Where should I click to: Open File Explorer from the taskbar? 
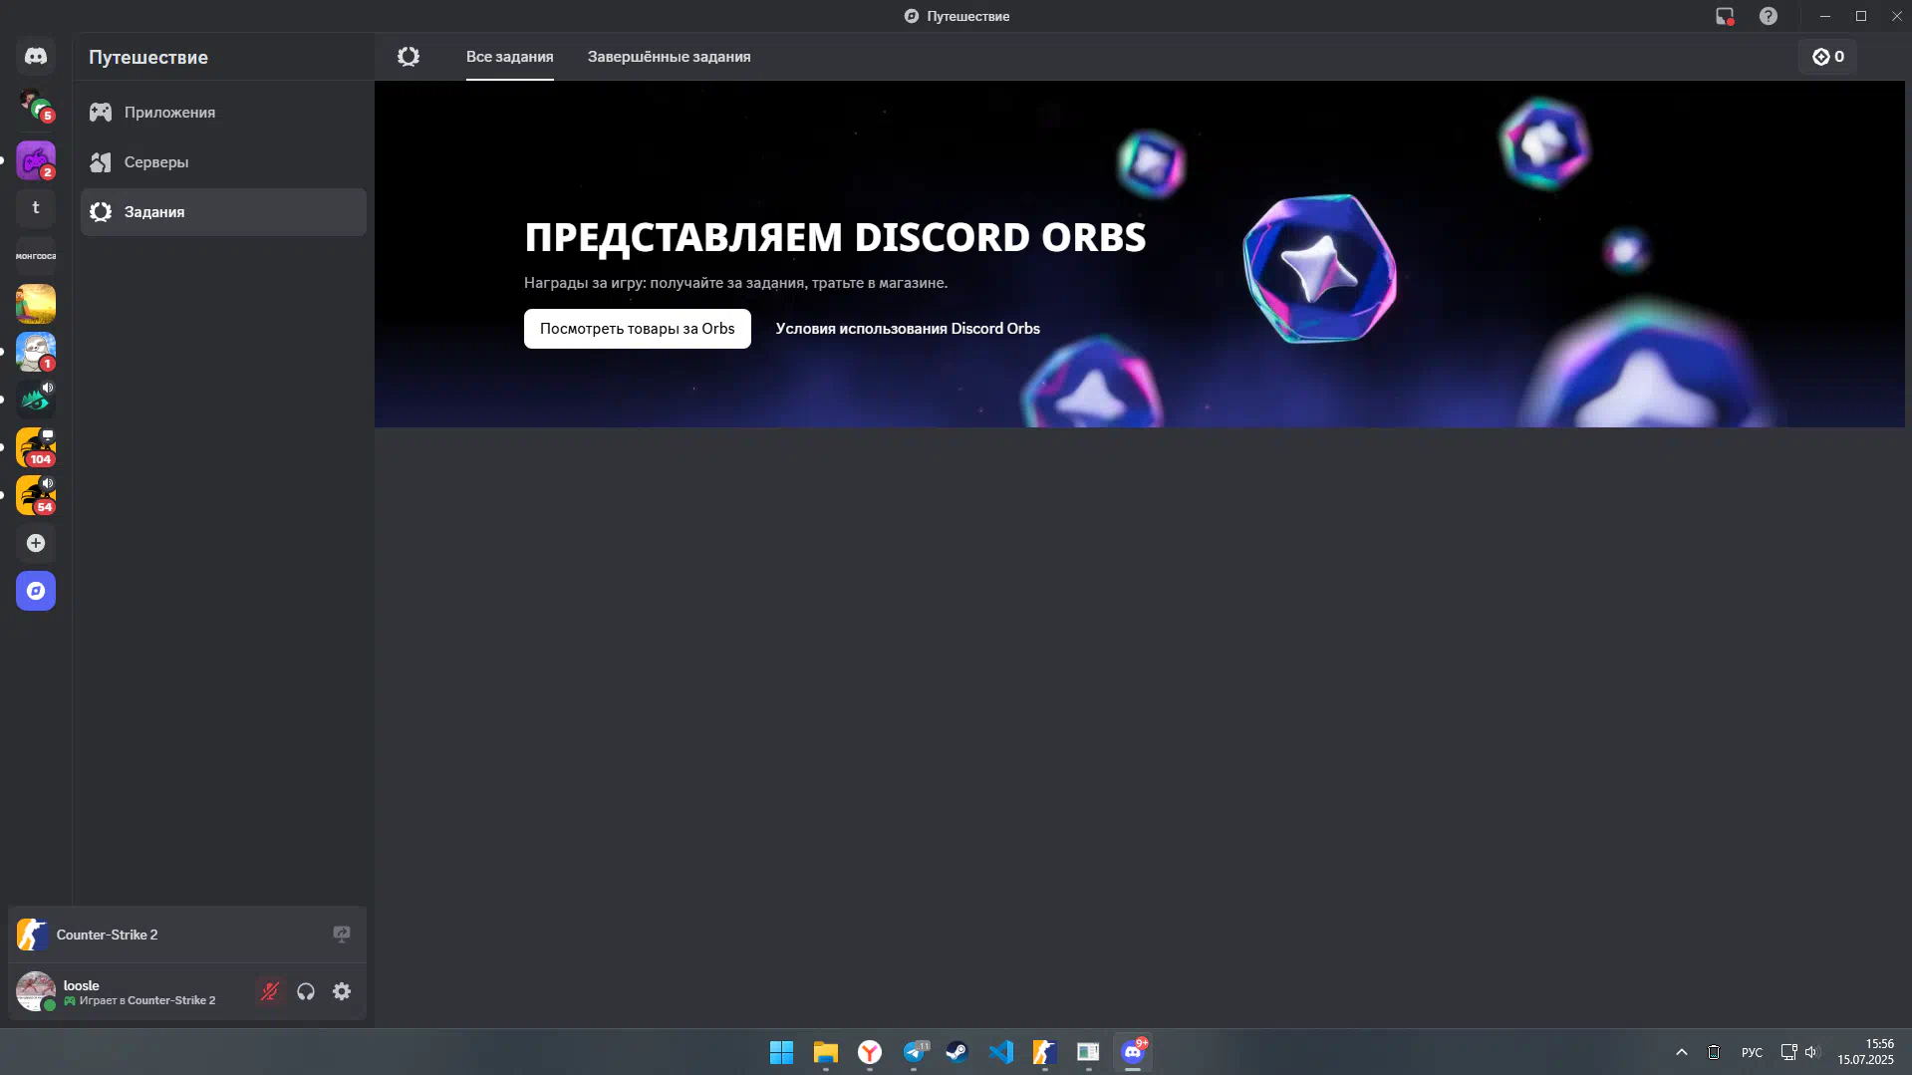pos(825,1052)
